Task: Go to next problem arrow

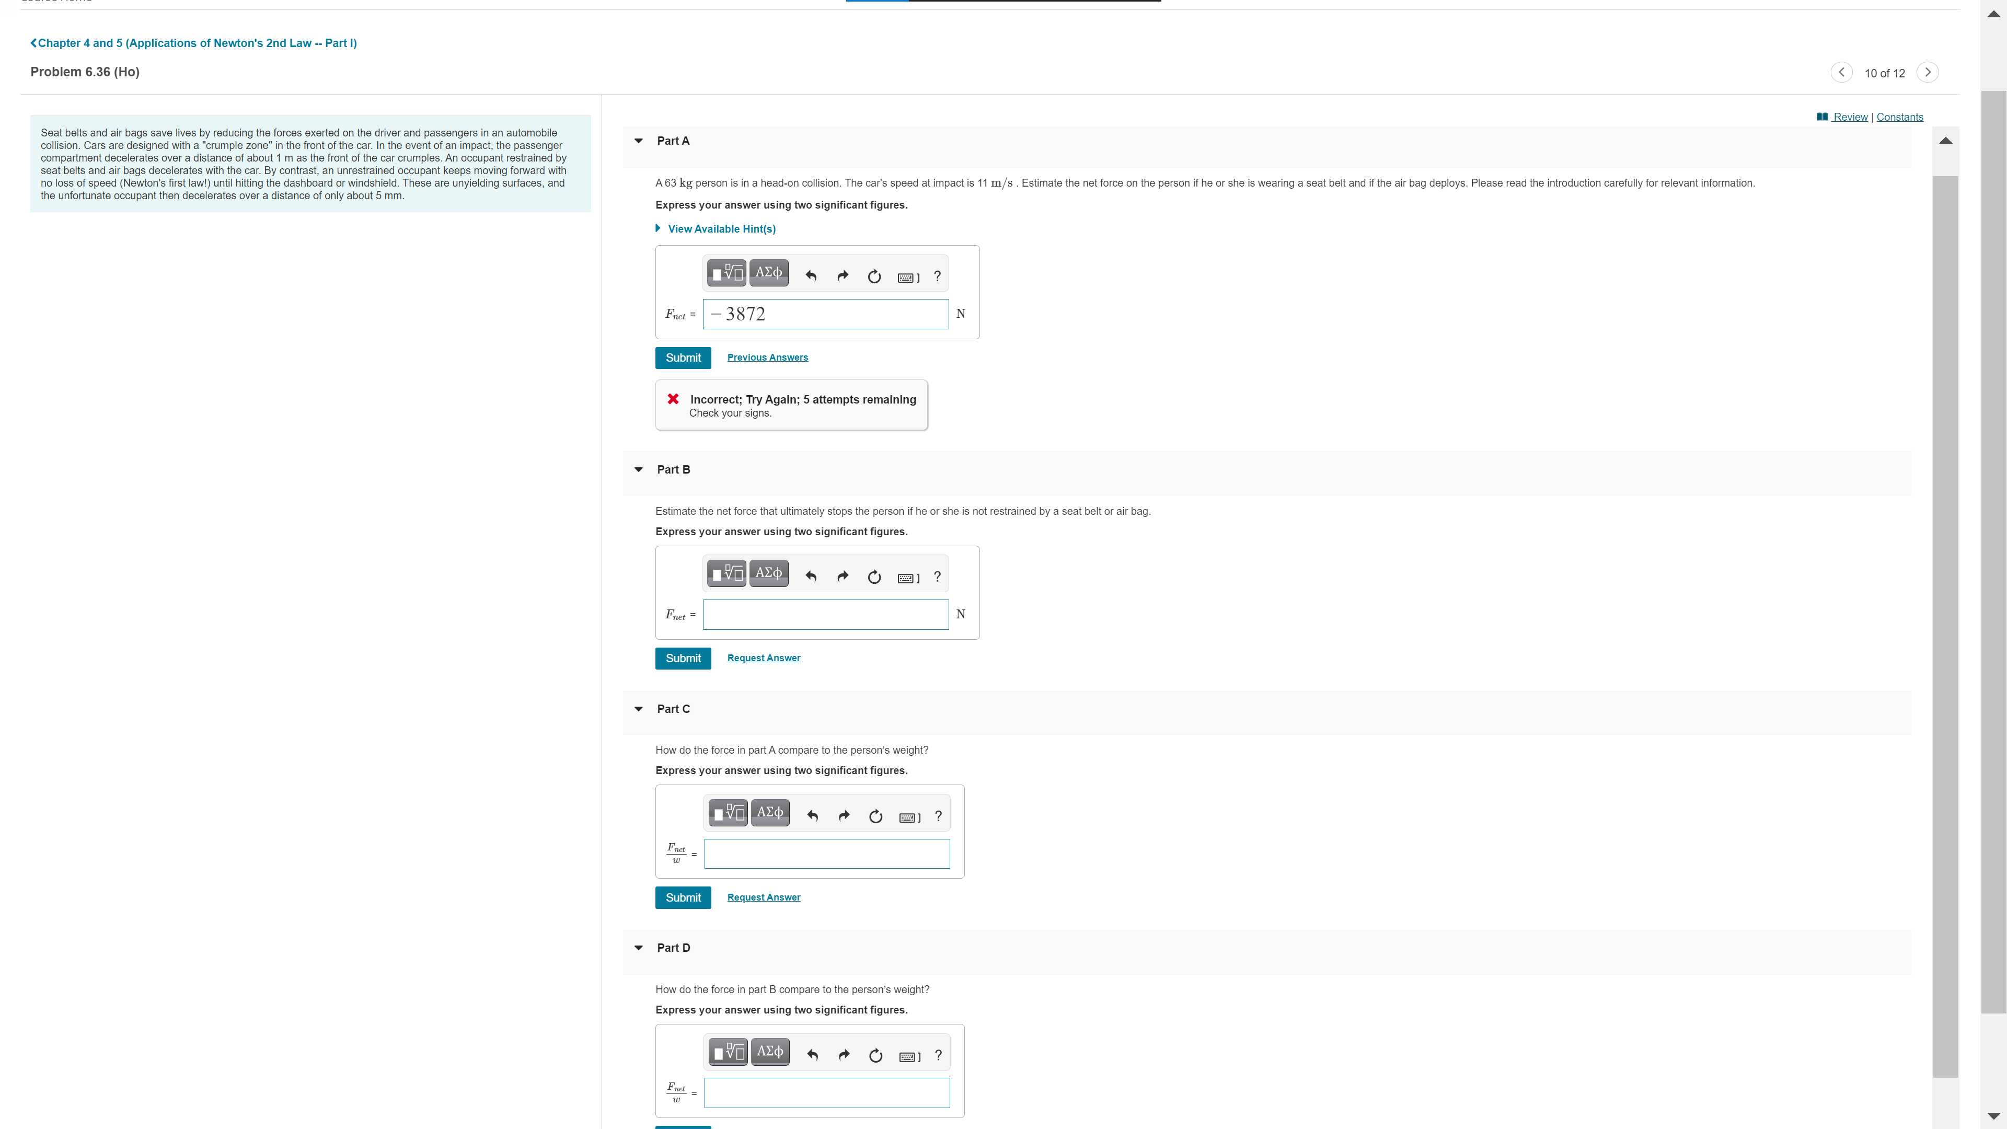Action: click(1928, 73)
